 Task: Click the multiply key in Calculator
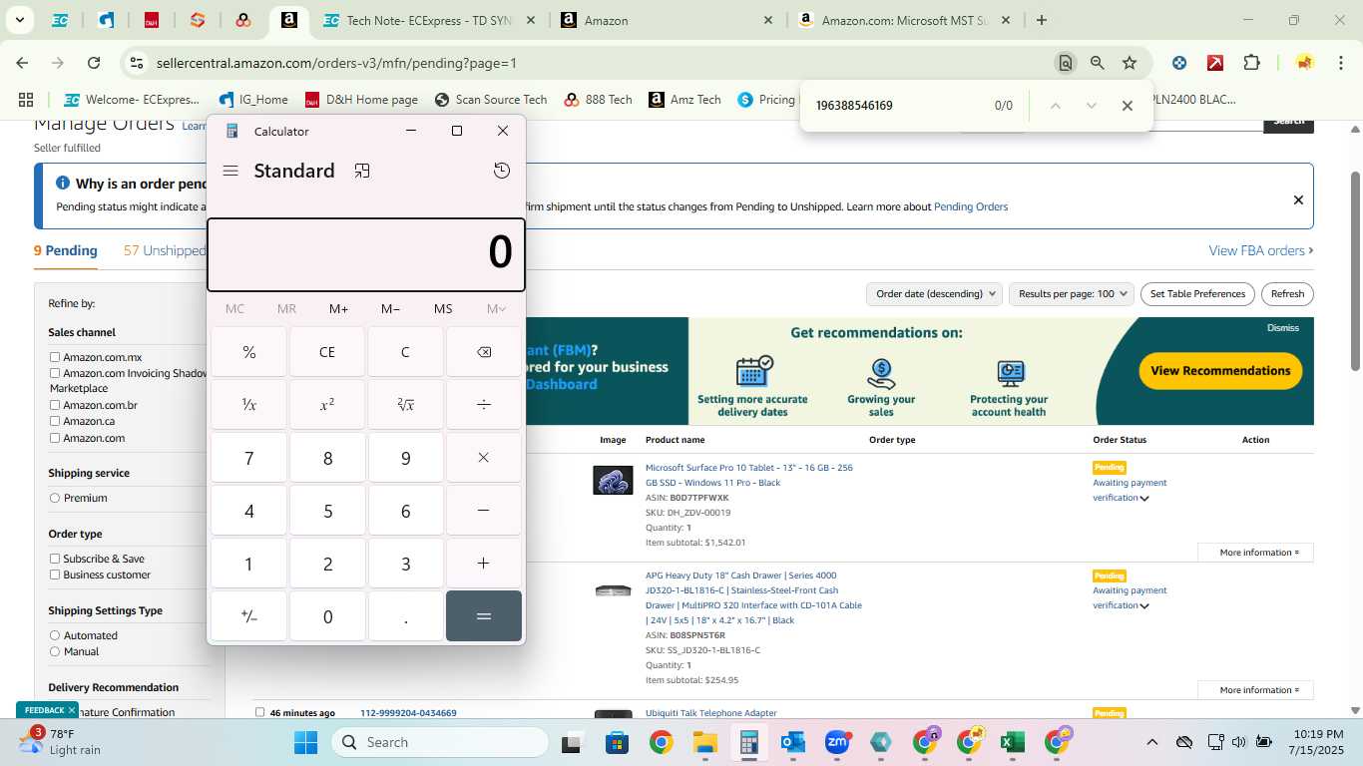tap(484, 458)
